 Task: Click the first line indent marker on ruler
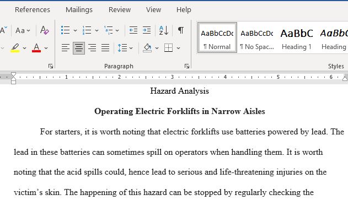click(x=13, y=74)
